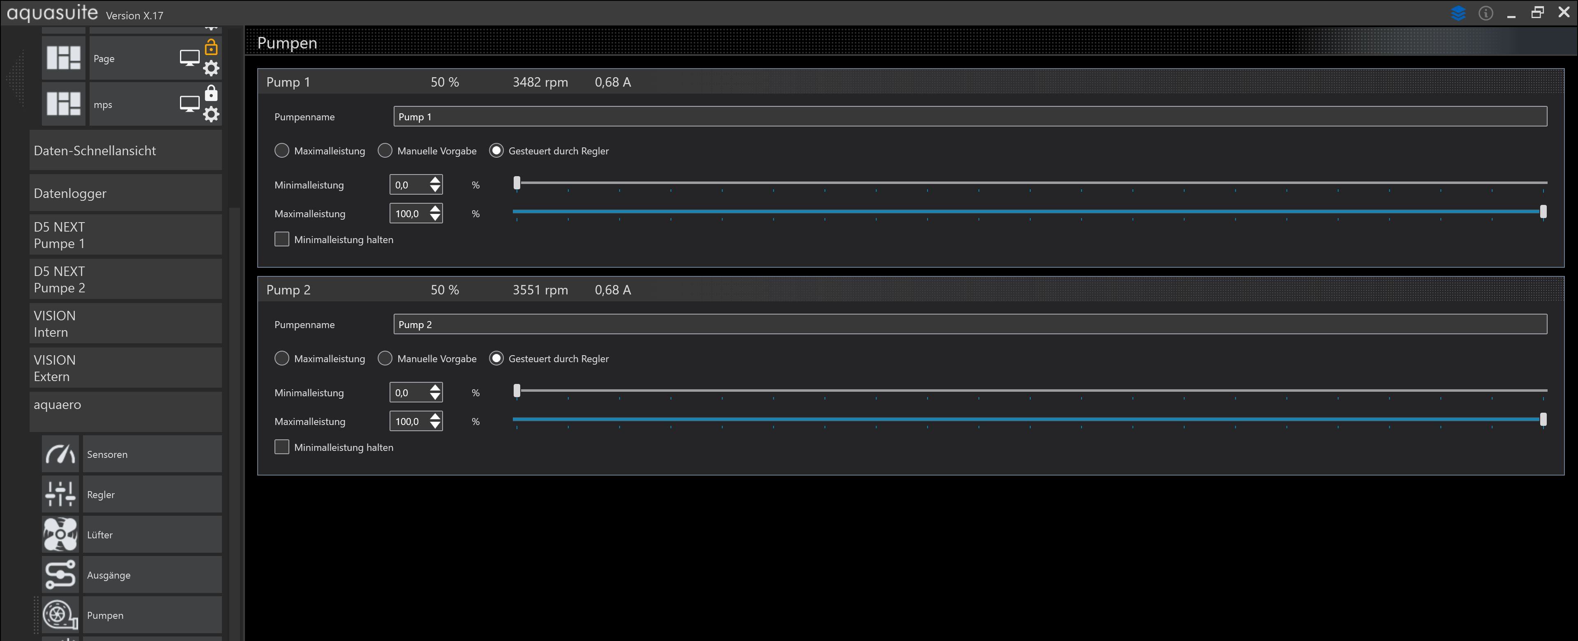This screenshot has width=1578, height=641.
Task: Increase Pump 2 Minimalleistung with up arrow
Action: pos(435,388)
